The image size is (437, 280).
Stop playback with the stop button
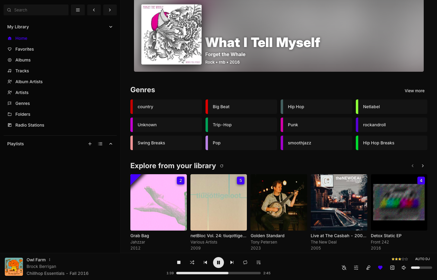(179, 263)
